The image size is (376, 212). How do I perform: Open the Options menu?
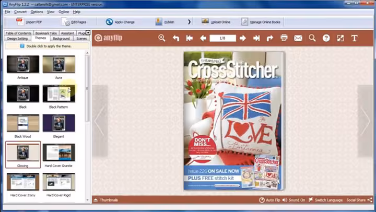point(37,12)
